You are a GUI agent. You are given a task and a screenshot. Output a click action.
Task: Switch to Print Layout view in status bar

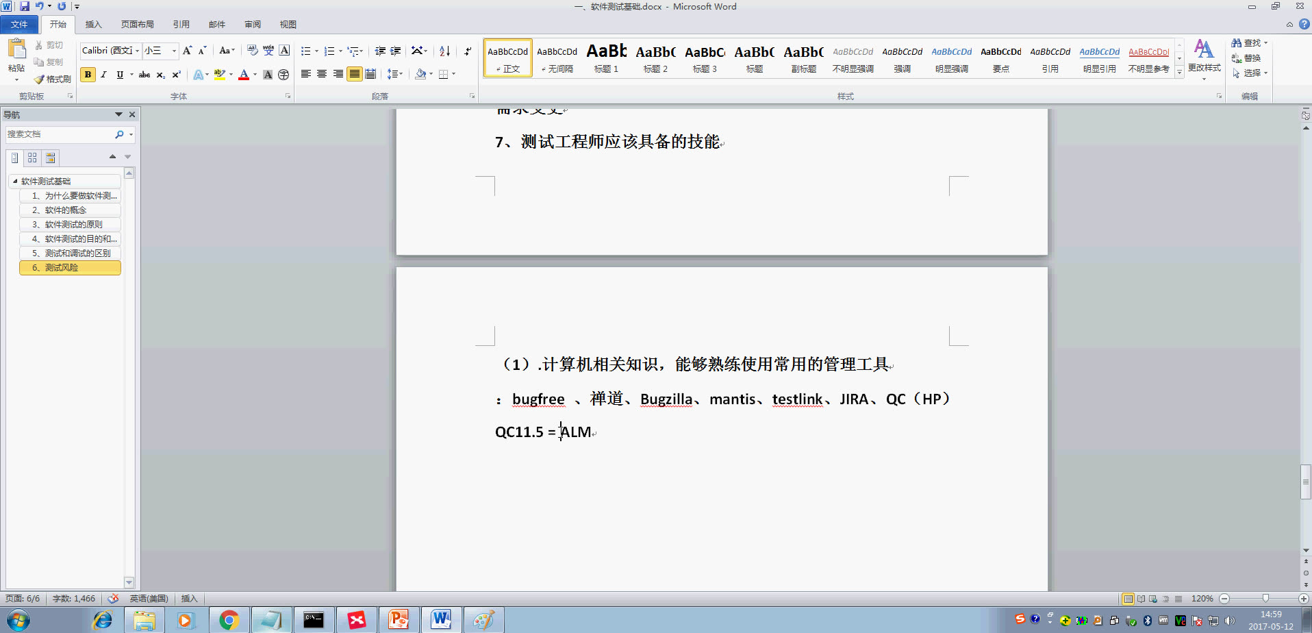point(1128,599)
